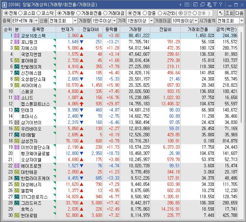Screen dimensions: 246x222
Task: Select the 전체 market radio button
Action: (6, 13)
